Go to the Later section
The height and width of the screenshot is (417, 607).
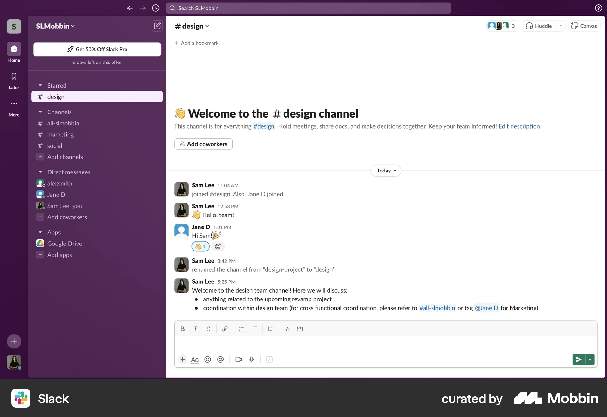tap(13, 80)
